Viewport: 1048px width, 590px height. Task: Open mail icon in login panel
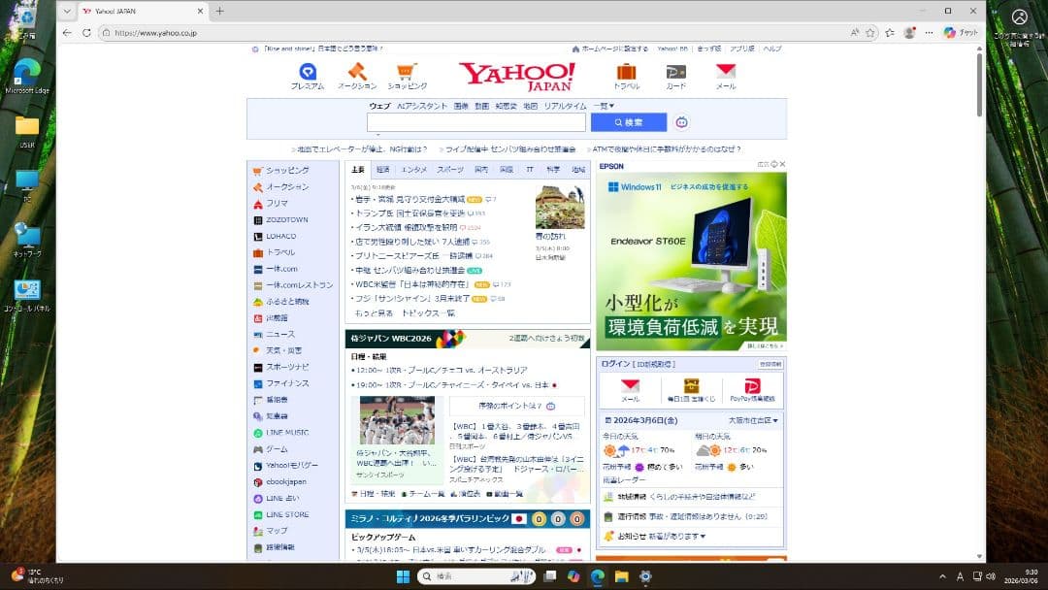(631, 390)
